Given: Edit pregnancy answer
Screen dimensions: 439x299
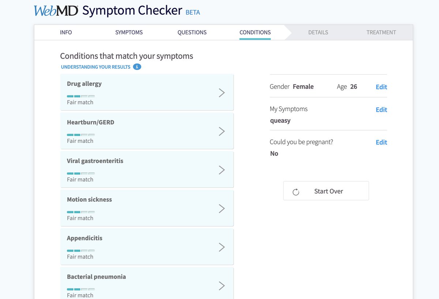Looking at the screenshot, I should (381, 143).
